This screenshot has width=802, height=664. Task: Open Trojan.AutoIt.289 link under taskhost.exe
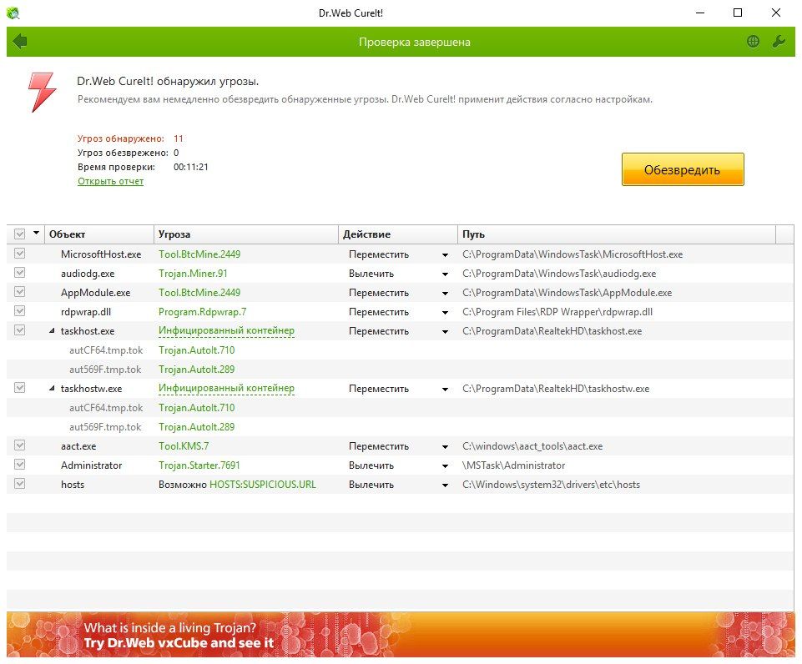pos(196,369)
